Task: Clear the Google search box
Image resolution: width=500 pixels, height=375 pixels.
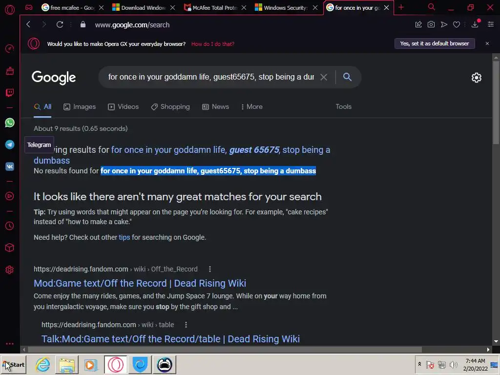Action: click(x=324, y=77)
